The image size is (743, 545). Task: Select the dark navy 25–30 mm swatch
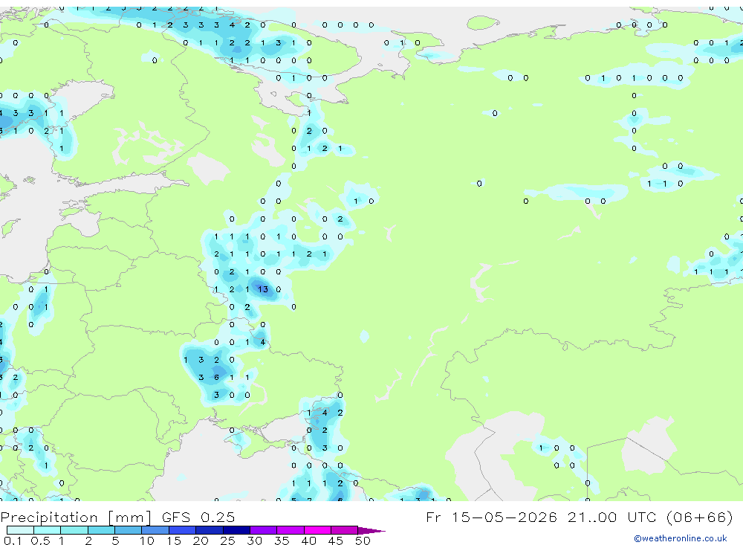pos(236,530)
